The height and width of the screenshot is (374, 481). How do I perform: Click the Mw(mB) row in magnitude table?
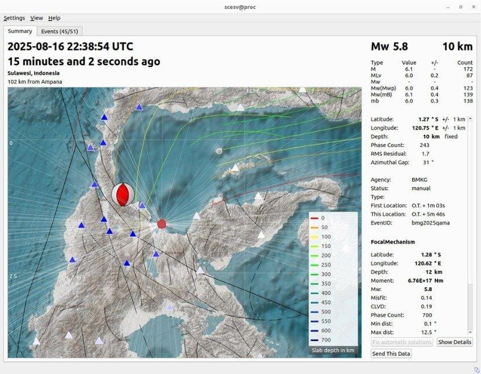pos(422,94)
